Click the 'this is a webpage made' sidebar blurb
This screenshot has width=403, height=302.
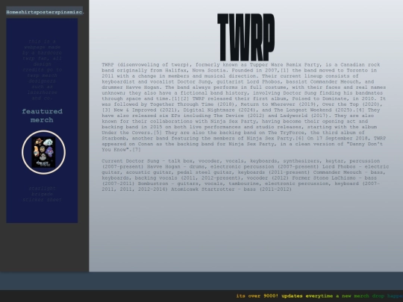[42, 69]
